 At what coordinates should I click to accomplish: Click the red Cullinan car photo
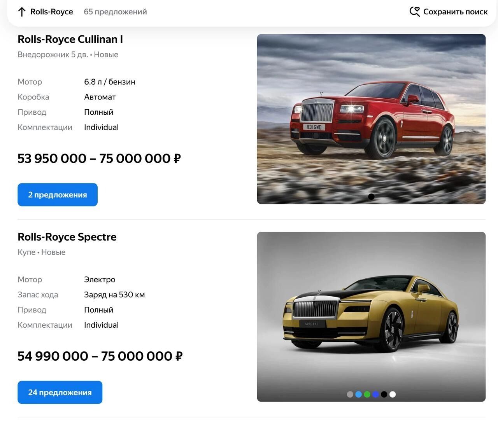[x=371, y=119]
